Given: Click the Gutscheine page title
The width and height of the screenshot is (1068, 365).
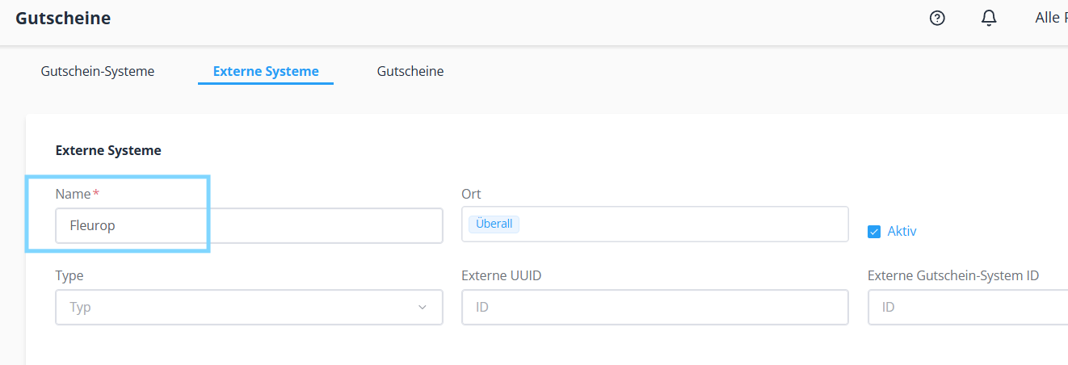Looking at the screenshot, I should click(63, 19).
